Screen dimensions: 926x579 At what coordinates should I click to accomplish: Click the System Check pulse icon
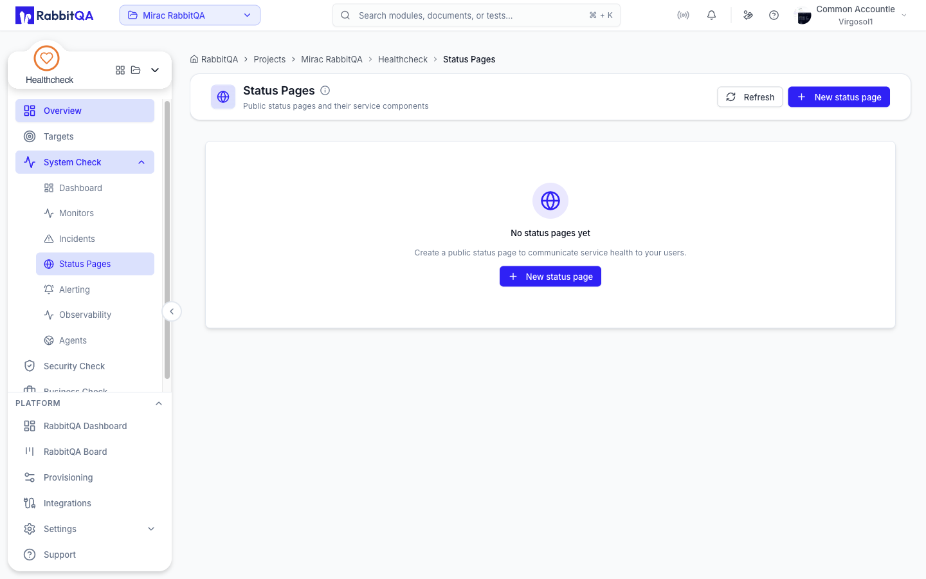(x=30, y=162)
